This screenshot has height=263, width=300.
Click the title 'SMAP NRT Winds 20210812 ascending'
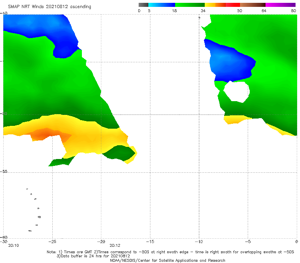coord(49,6)
